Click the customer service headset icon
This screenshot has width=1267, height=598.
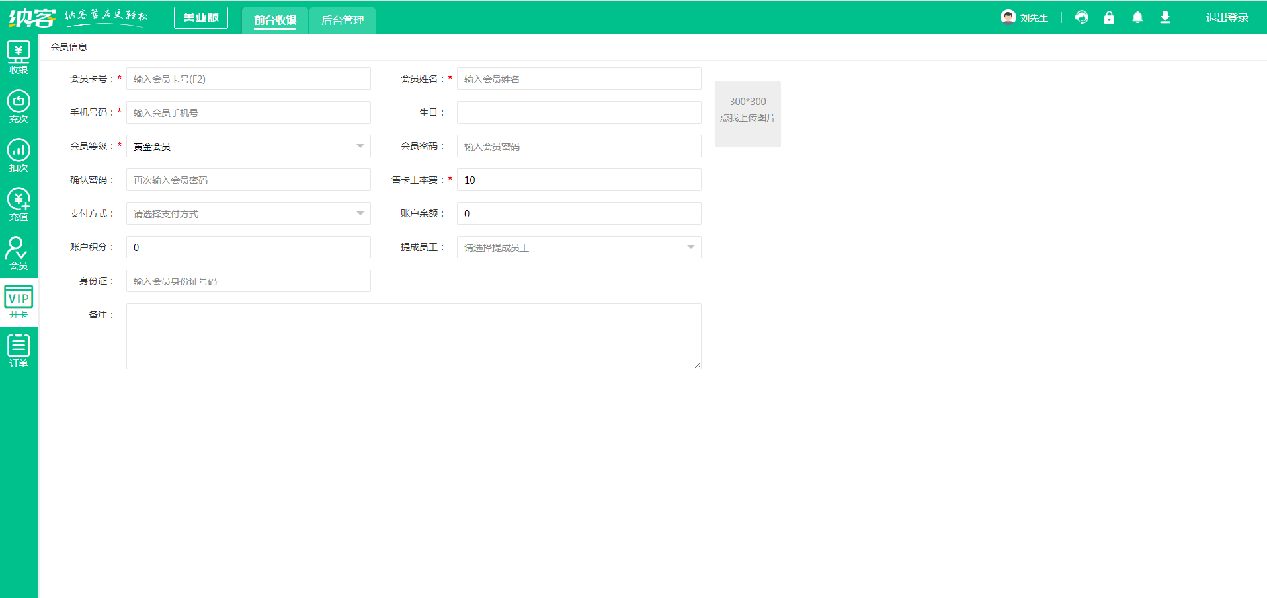tap(1082, 18)
